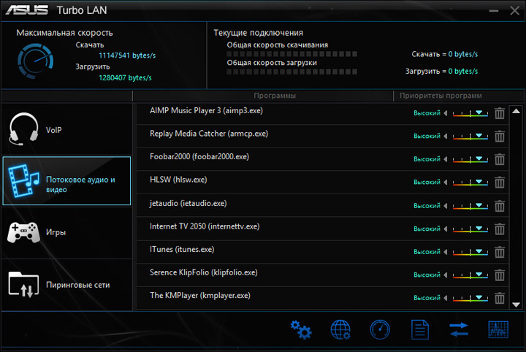Open settings gears icon
This screenshot has height=352, width=526.
301,330
